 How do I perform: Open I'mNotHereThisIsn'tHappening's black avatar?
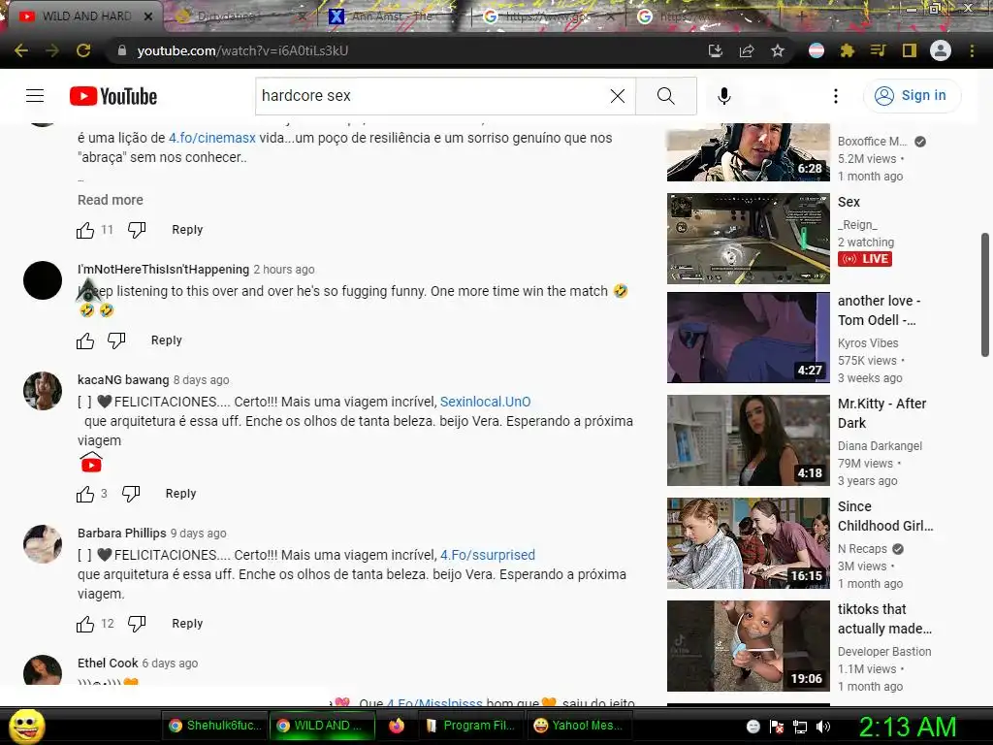(x=43, y=280)
